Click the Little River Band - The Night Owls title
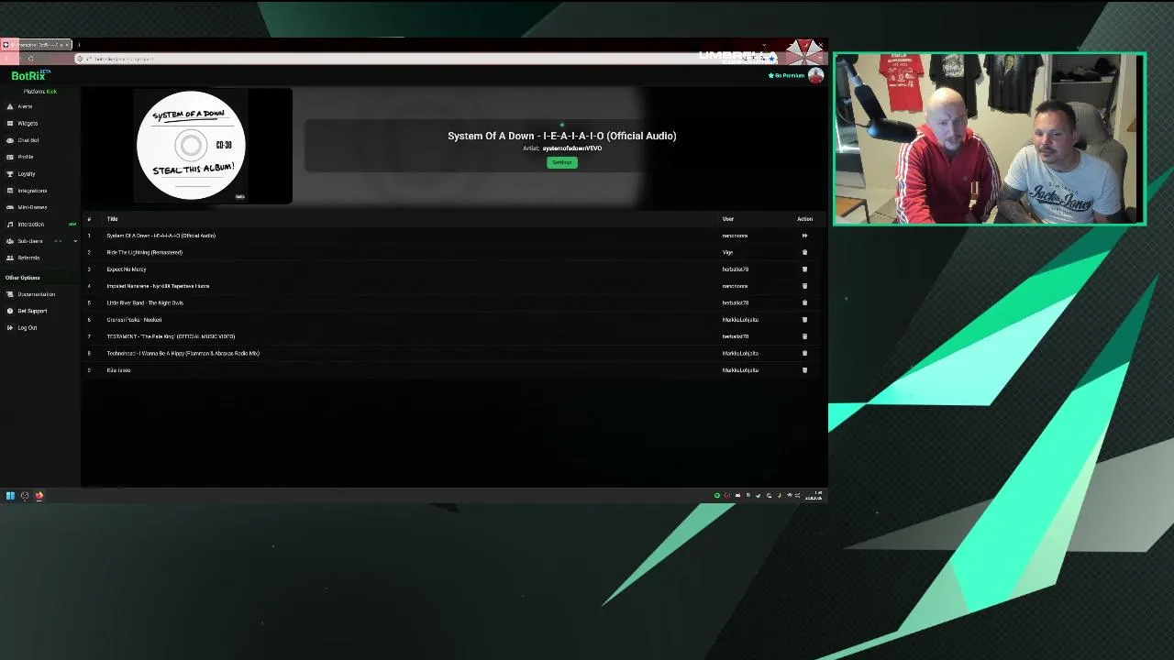Screen dimensions: 1174x660 (x=145, y=302)
